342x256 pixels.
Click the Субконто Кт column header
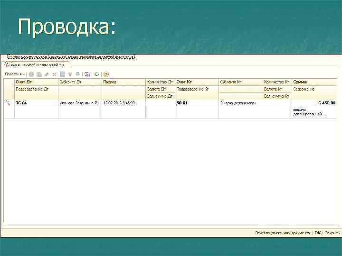click(x=240, y=82)
